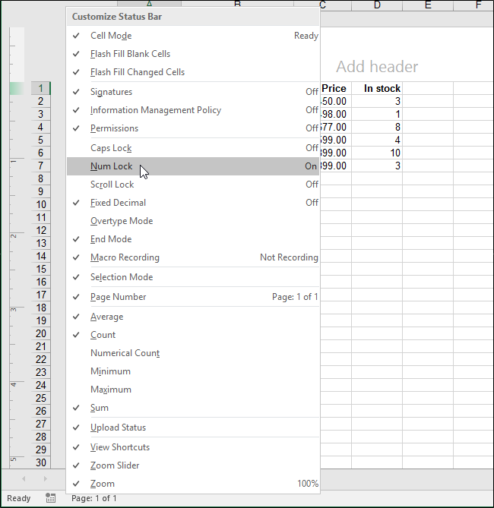Viewport: 494px width, 508px height.
Task: Click Page: 1 of 1 in status bar
Action: coord(94,498)
